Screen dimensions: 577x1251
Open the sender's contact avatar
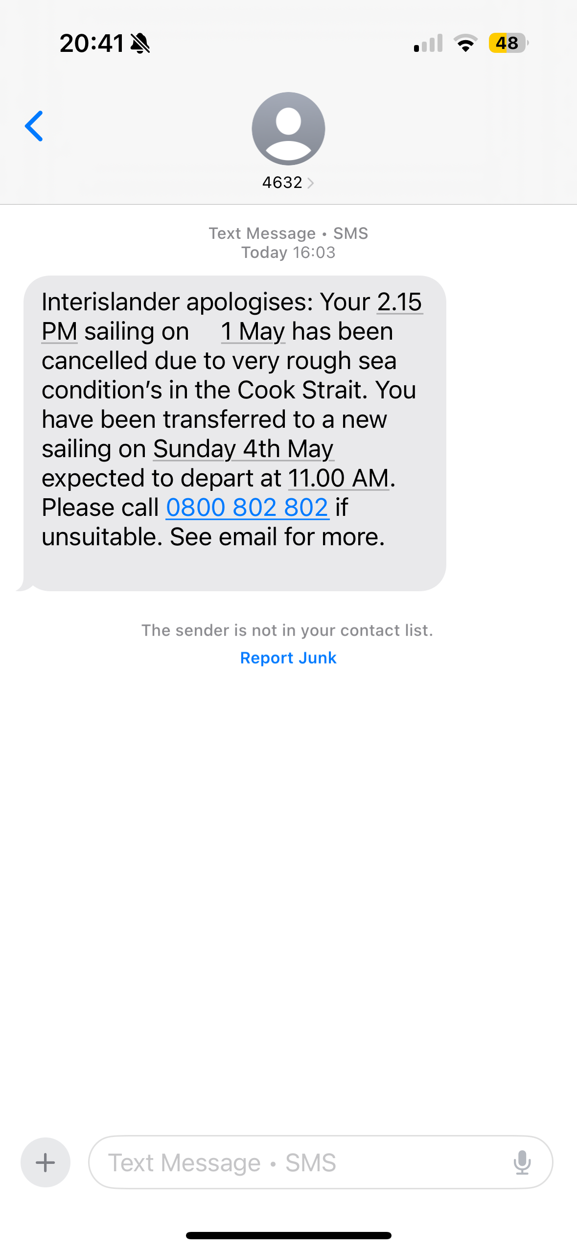pyautogui.click(x=288, y=129)
